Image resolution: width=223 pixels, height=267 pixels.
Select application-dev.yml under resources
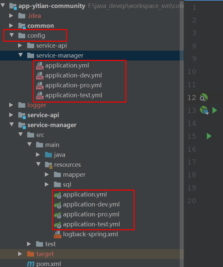(91, 204)
